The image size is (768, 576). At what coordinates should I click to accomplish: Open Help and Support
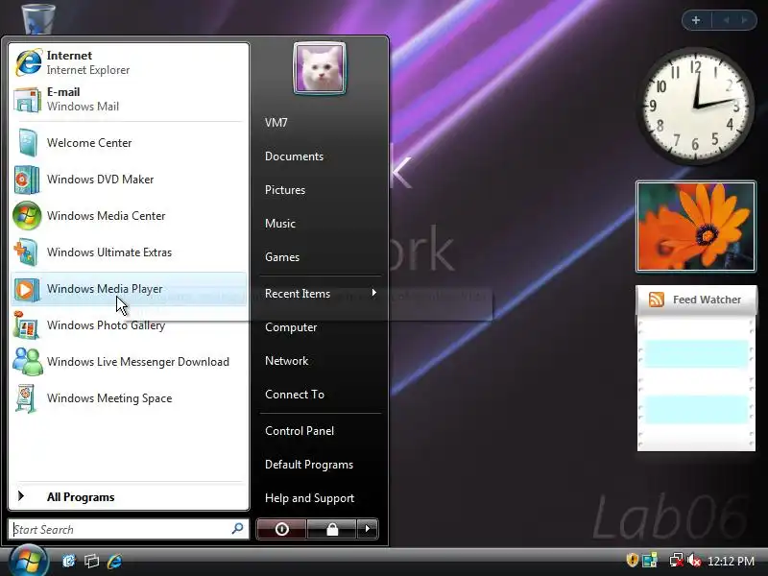309,498
